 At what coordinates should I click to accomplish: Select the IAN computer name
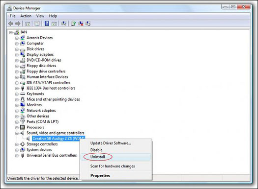24,32
